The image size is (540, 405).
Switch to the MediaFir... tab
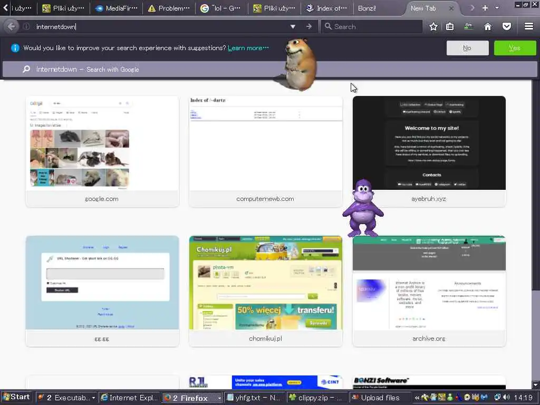point(117,8)
